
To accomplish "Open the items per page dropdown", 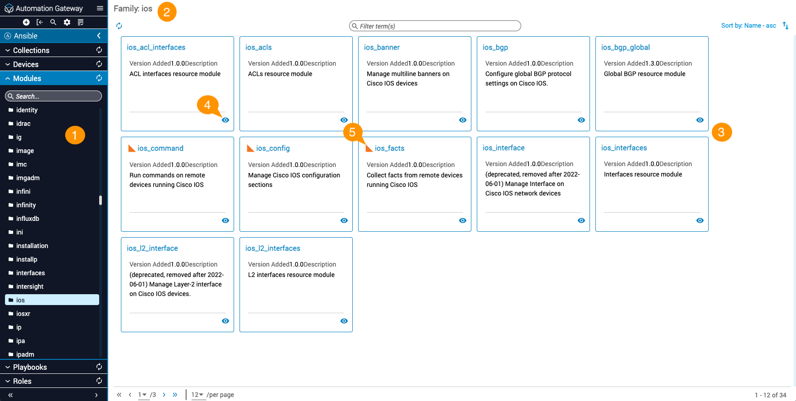I will [x=197, y=395].
